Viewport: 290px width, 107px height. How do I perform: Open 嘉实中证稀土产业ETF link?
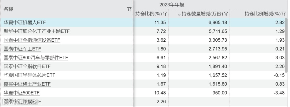[x=27, y=84]
